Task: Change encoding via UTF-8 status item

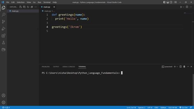Action: (x=150, y=107)
